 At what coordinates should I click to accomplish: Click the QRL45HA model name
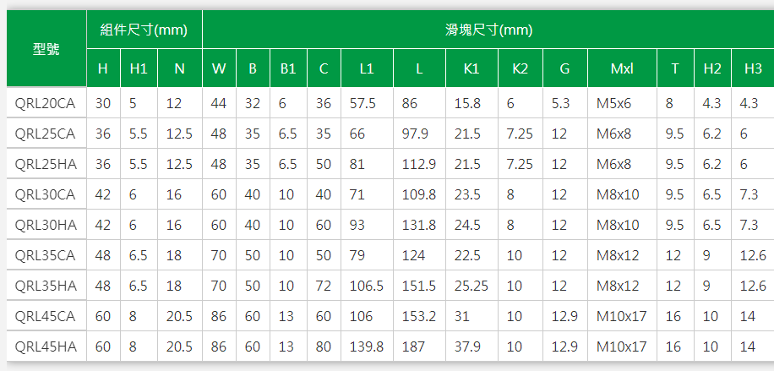(x=46, y=346)
